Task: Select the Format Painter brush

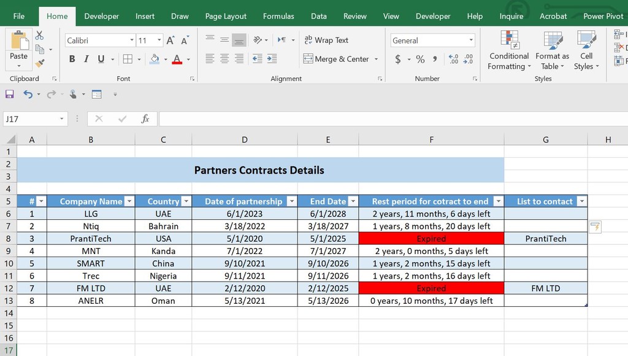Action: [40, 63]
